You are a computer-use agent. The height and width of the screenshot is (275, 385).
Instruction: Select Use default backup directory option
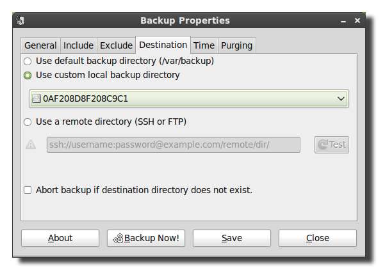[x=27, y=61]
